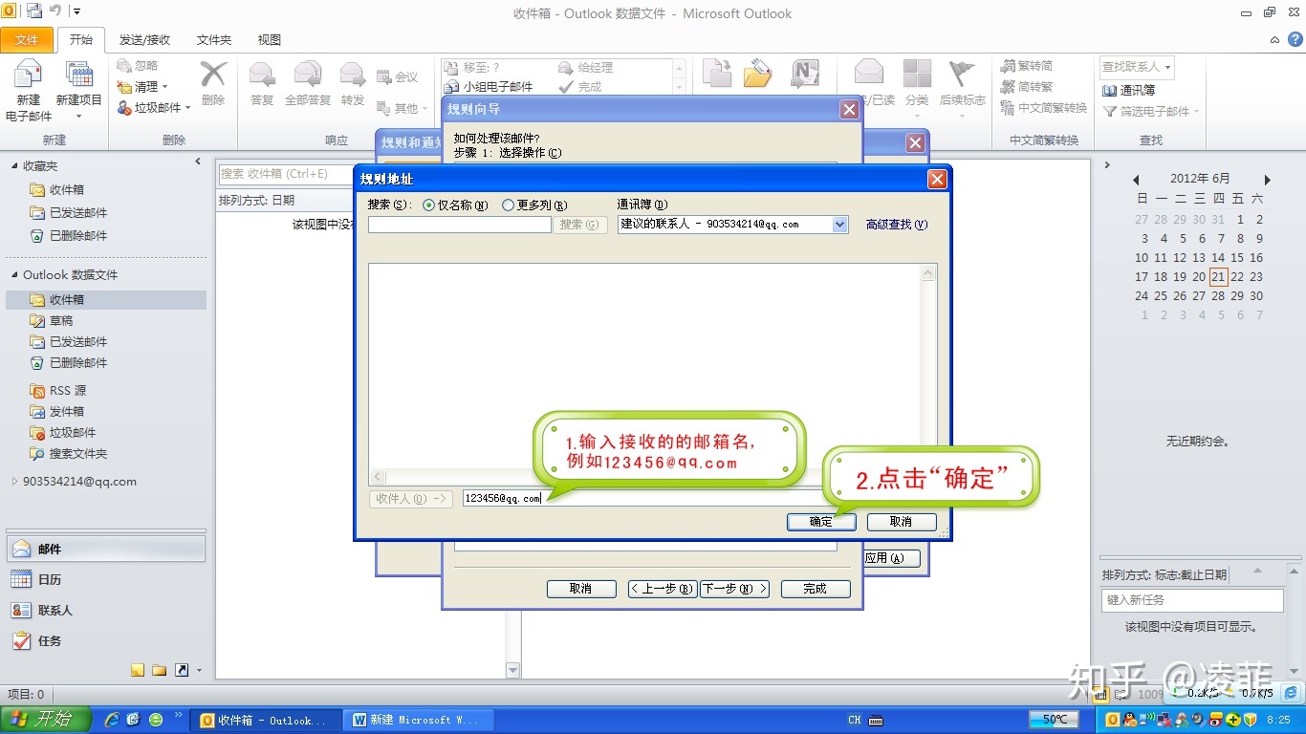The width and height of the screenshot is (1306, 734).
Task: Select the 小组电子邮件 quick step
Action: [488, 87]
